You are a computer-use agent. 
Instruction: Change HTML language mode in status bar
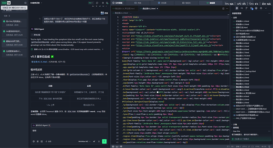point(257,146)
